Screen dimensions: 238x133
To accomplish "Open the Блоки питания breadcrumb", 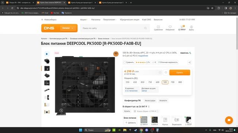I will click(x=103, y=38).
